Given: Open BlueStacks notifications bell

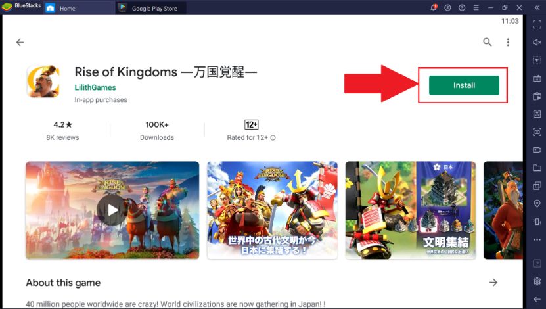Looking at the screenshot, I should tap(434, 7).
